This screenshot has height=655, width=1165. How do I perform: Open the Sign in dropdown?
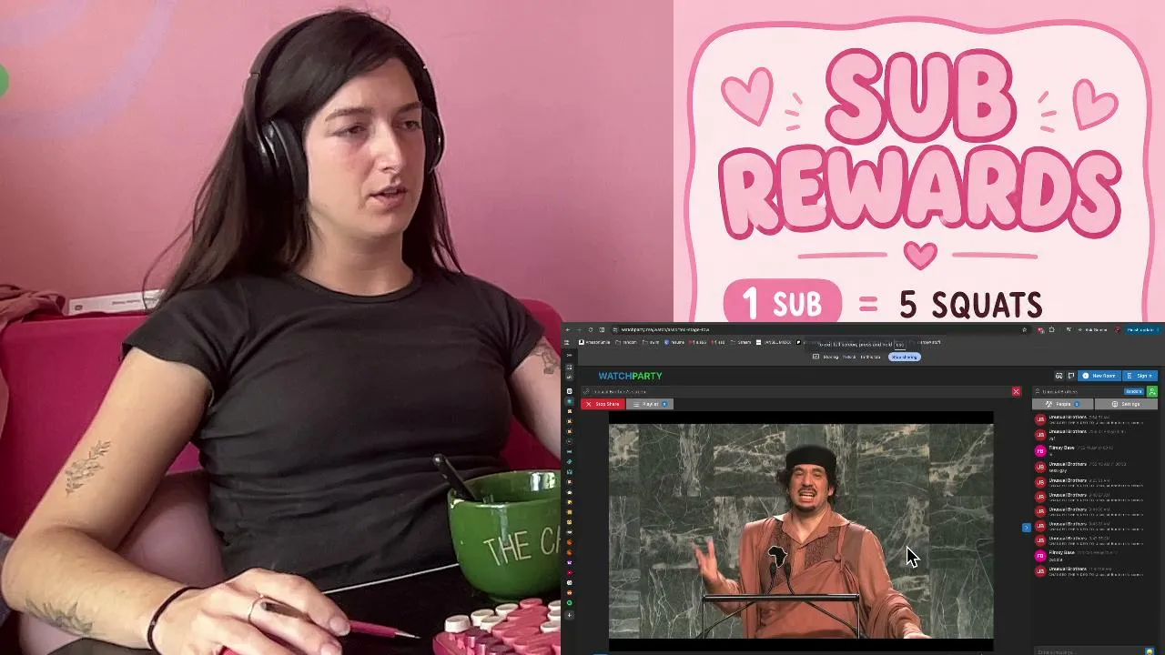(1140, 376)
